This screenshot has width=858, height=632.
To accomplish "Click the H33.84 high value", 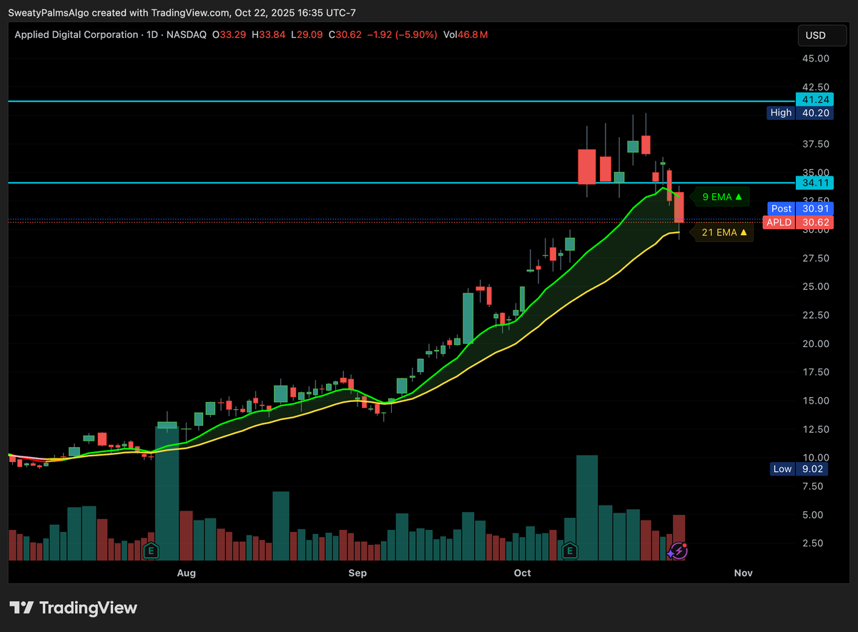I will (x=267, y=34).
